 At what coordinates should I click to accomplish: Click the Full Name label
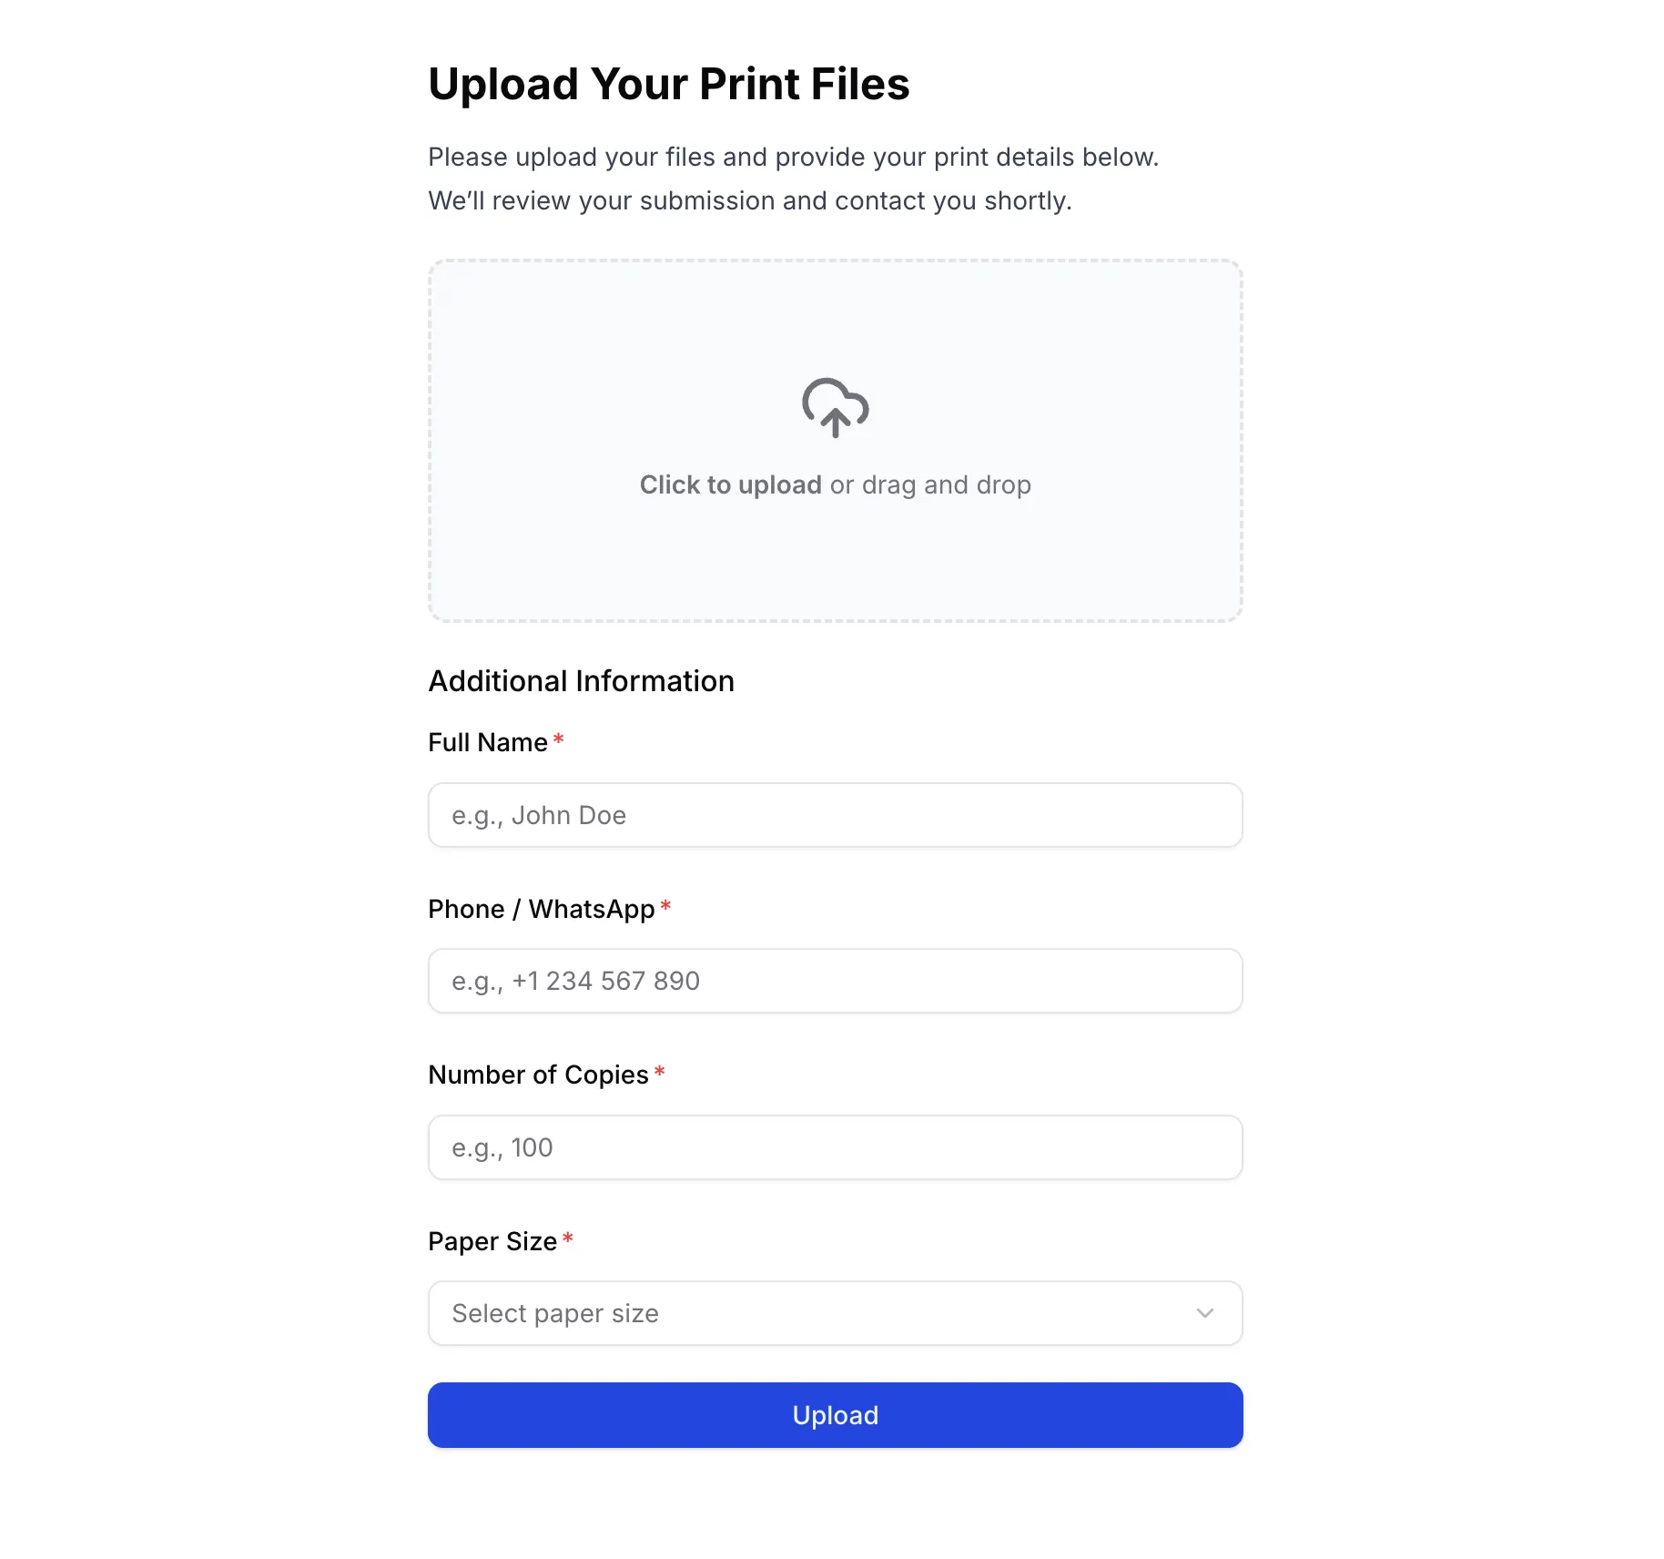pos(487,741)
